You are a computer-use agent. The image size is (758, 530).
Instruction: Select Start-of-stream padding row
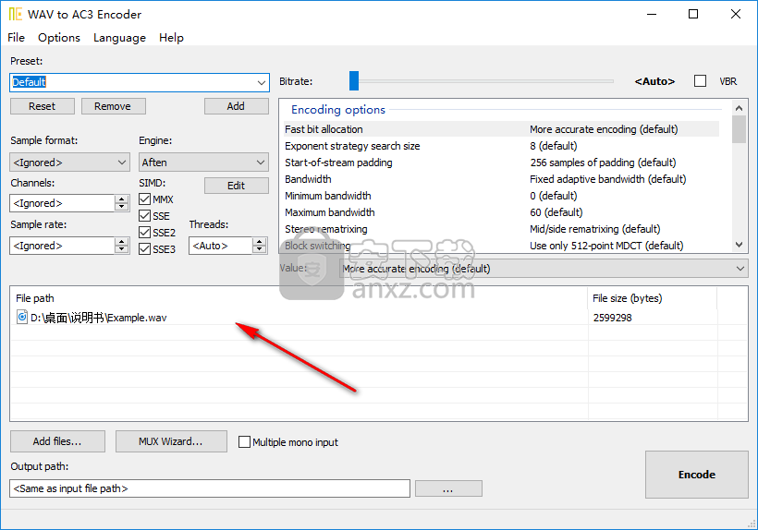click(501, 163)
